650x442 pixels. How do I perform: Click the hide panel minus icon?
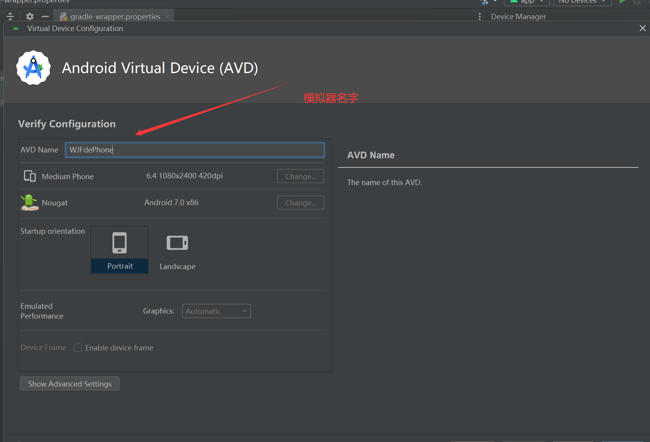coord(45,17)
